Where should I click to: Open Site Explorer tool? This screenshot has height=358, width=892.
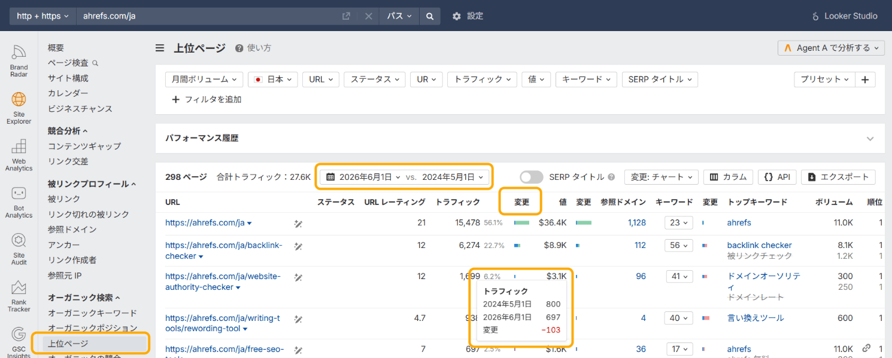[x=19, y=108]
